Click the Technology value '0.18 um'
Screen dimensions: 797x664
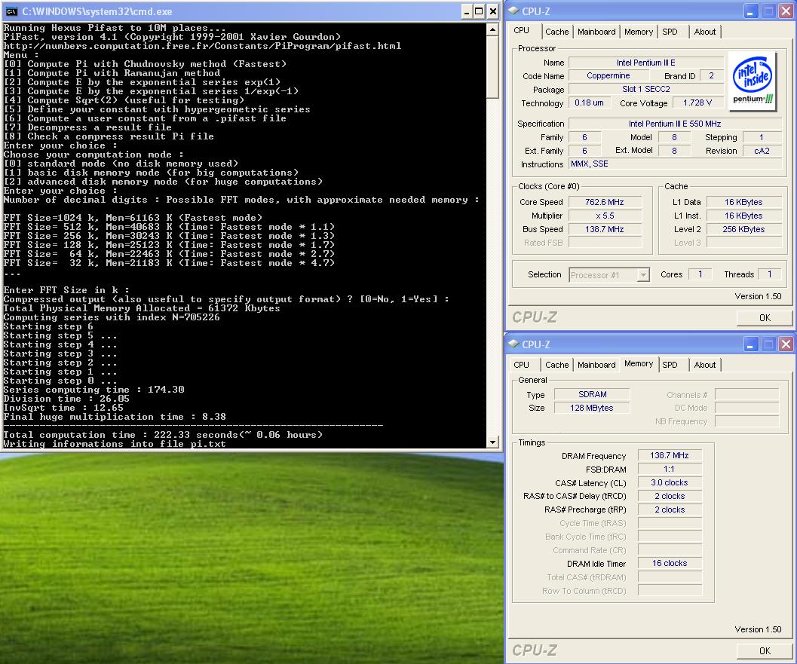(589, 103)
